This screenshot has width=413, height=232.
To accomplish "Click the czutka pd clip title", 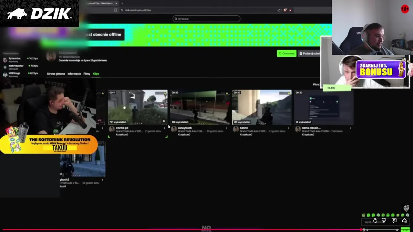I will click(122, 128).
